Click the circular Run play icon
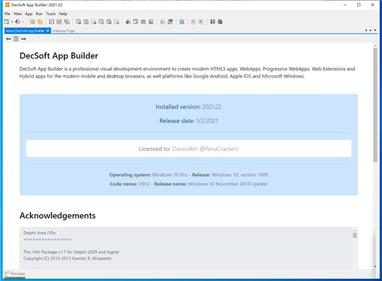The image size is (382, 281). 193,22
